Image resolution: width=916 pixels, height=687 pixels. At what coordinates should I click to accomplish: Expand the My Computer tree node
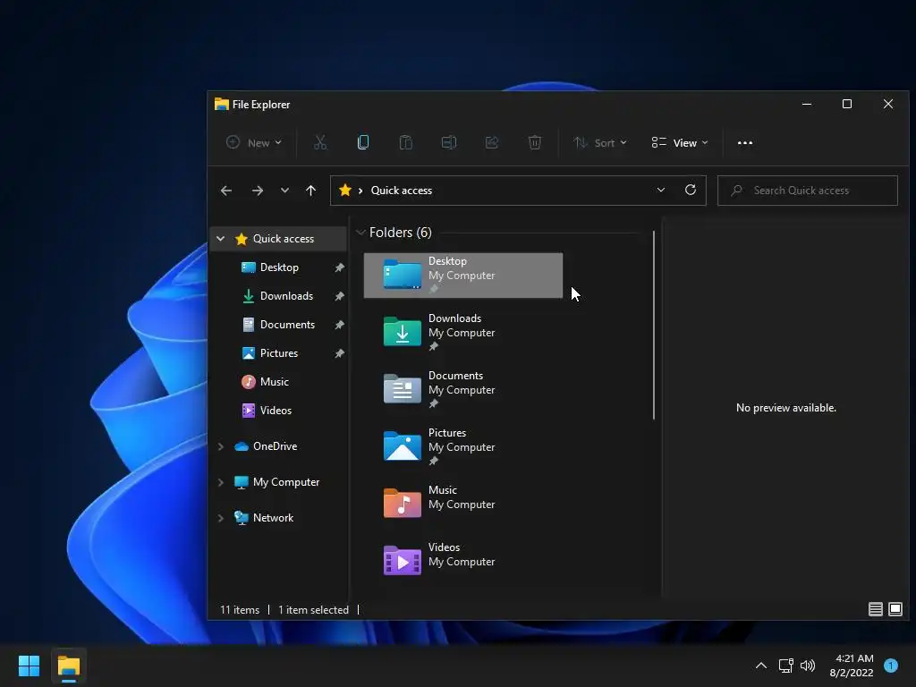pyautogui.click(x=220, y=482)
